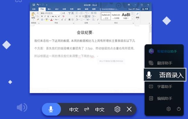Switch to the 插入 ribbon tab
Image resolution: width=188 pixels, height=119 pixels.
49,9
